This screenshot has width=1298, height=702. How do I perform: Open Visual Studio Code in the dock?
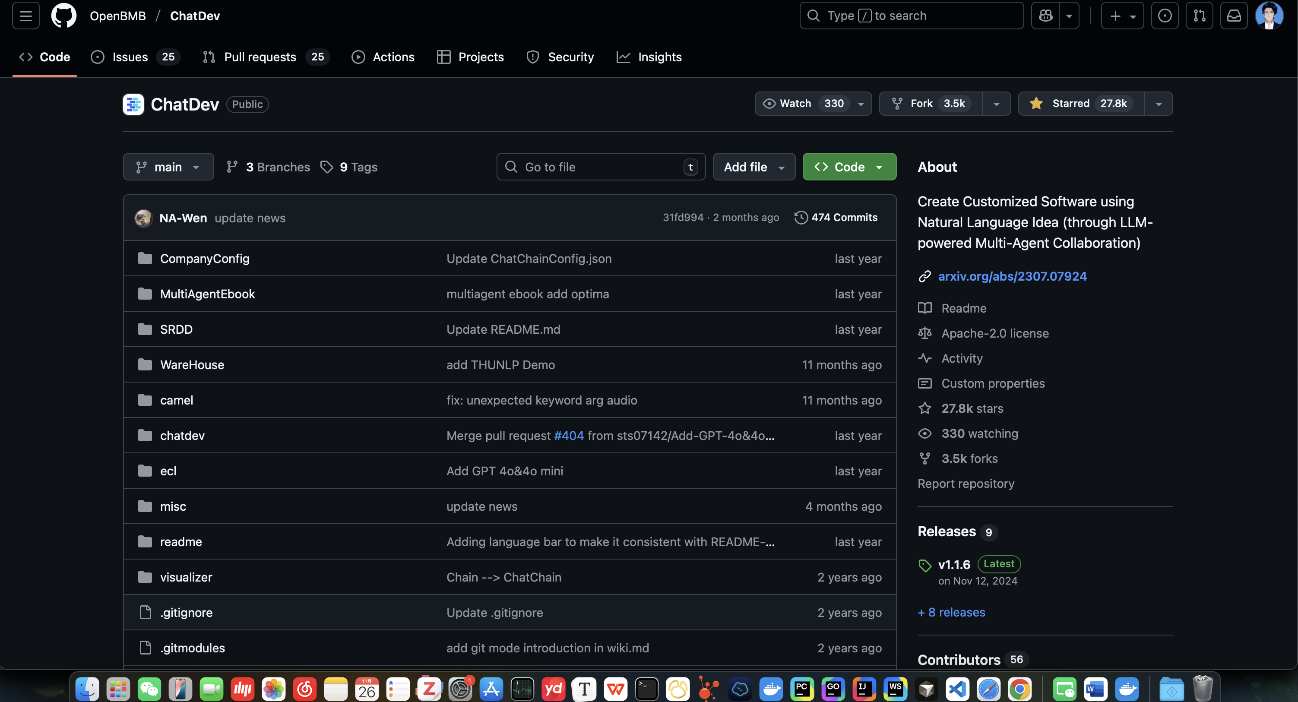pos(957,689)
